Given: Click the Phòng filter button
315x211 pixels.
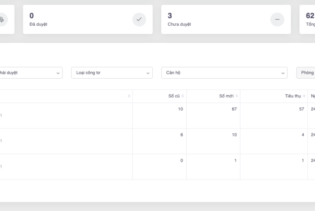Looking at the screenshot, I should tap(307, 73).
